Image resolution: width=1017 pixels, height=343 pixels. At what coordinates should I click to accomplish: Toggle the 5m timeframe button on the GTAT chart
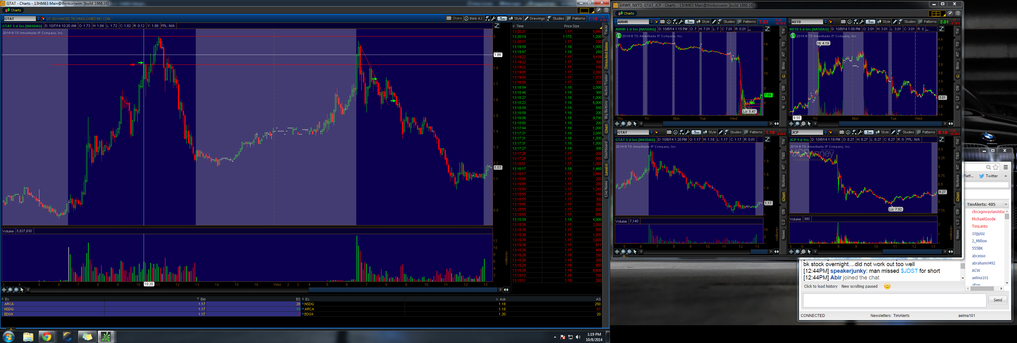tap(502, 18)
